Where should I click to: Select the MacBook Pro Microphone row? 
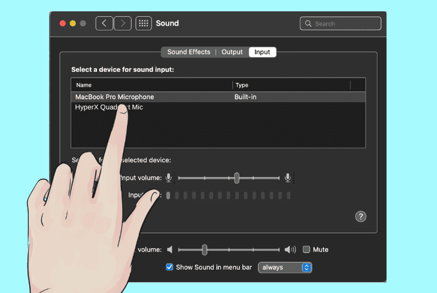click(218, 97)
